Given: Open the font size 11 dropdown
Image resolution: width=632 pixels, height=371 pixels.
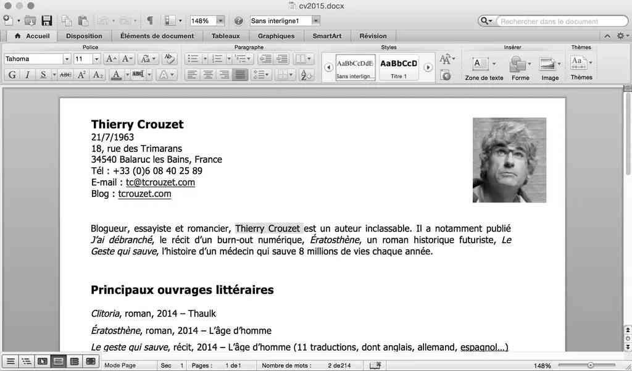Looking at the screenshot, I should (x=96, y=59).
